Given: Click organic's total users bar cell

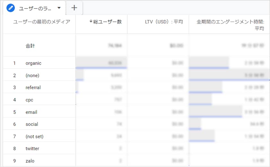Looking at the screenshot, I should (x=102, y=63).
